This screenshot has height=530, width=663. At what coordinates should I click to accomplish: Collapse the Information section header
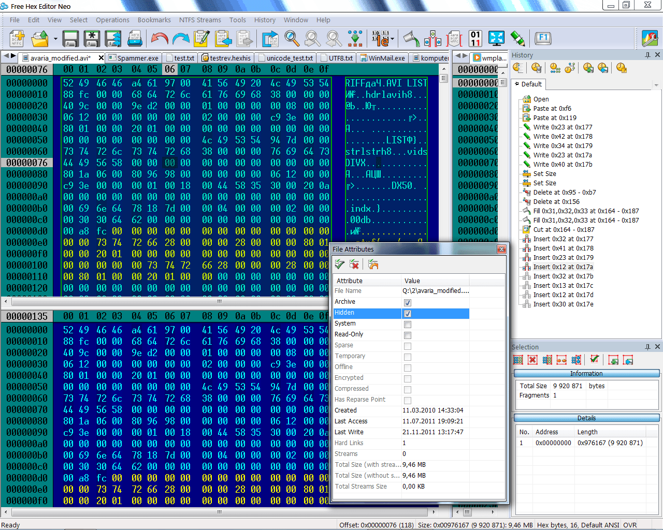tap(586, 373)
